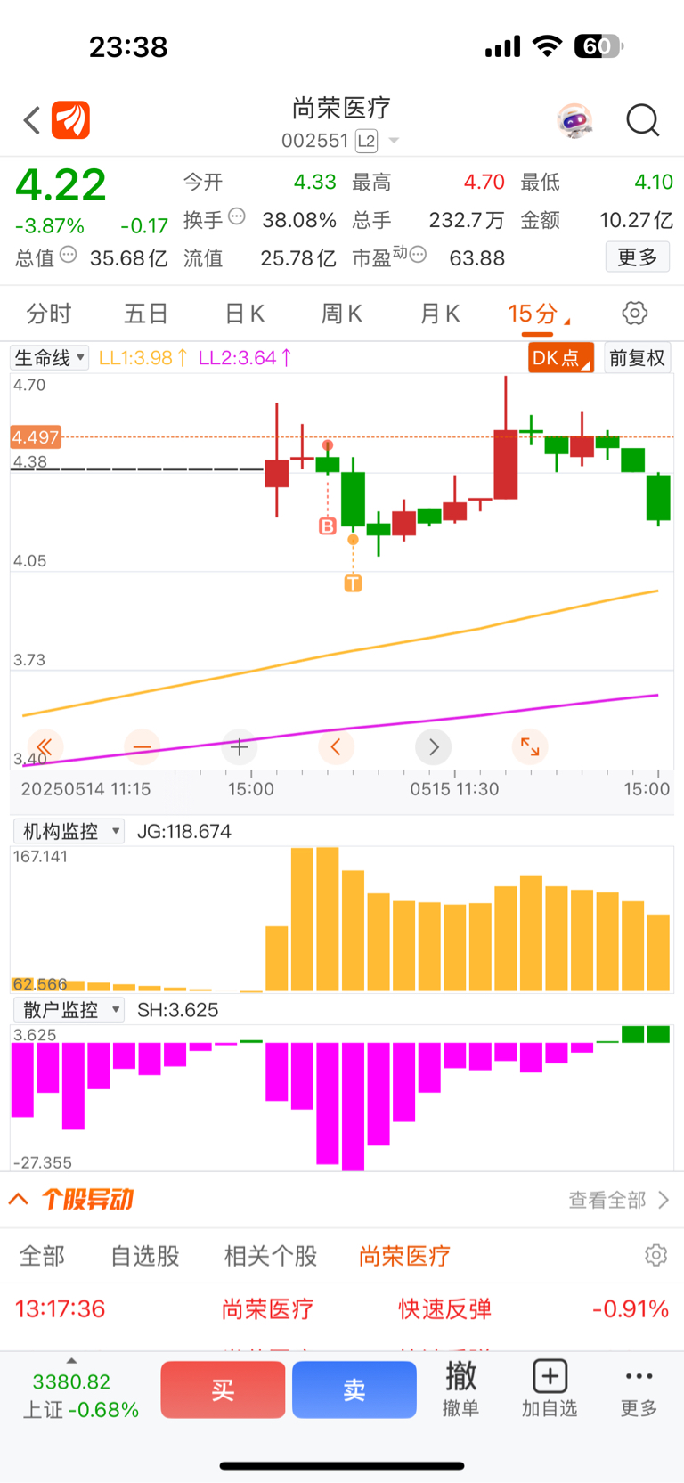This screenshot has width=684, height=1483.
Task: Open chart settings gear
Action: tap(634, 314)
